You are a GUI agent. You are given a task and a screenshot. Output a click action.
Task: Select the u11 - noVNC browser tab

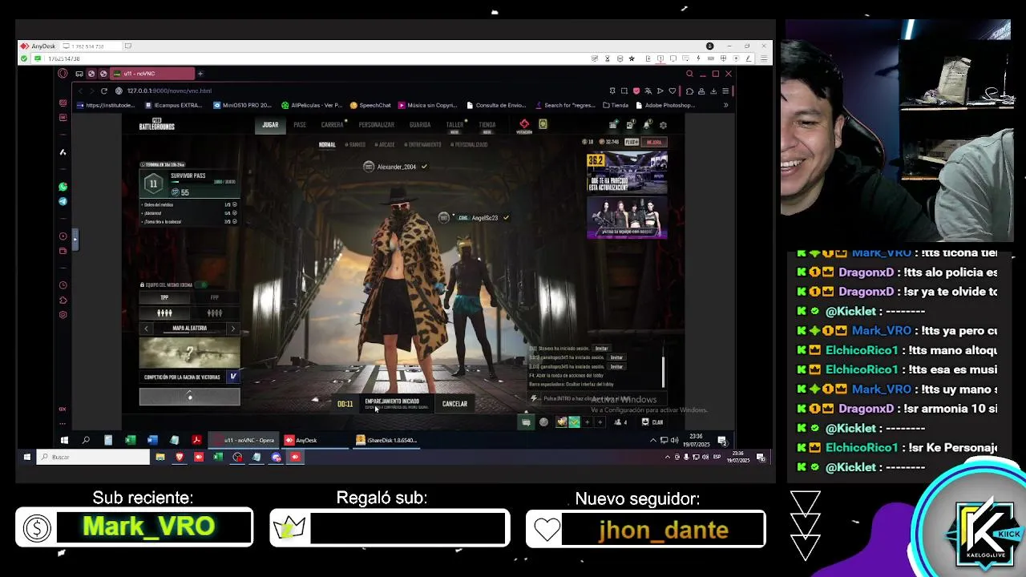coord(153,74)
